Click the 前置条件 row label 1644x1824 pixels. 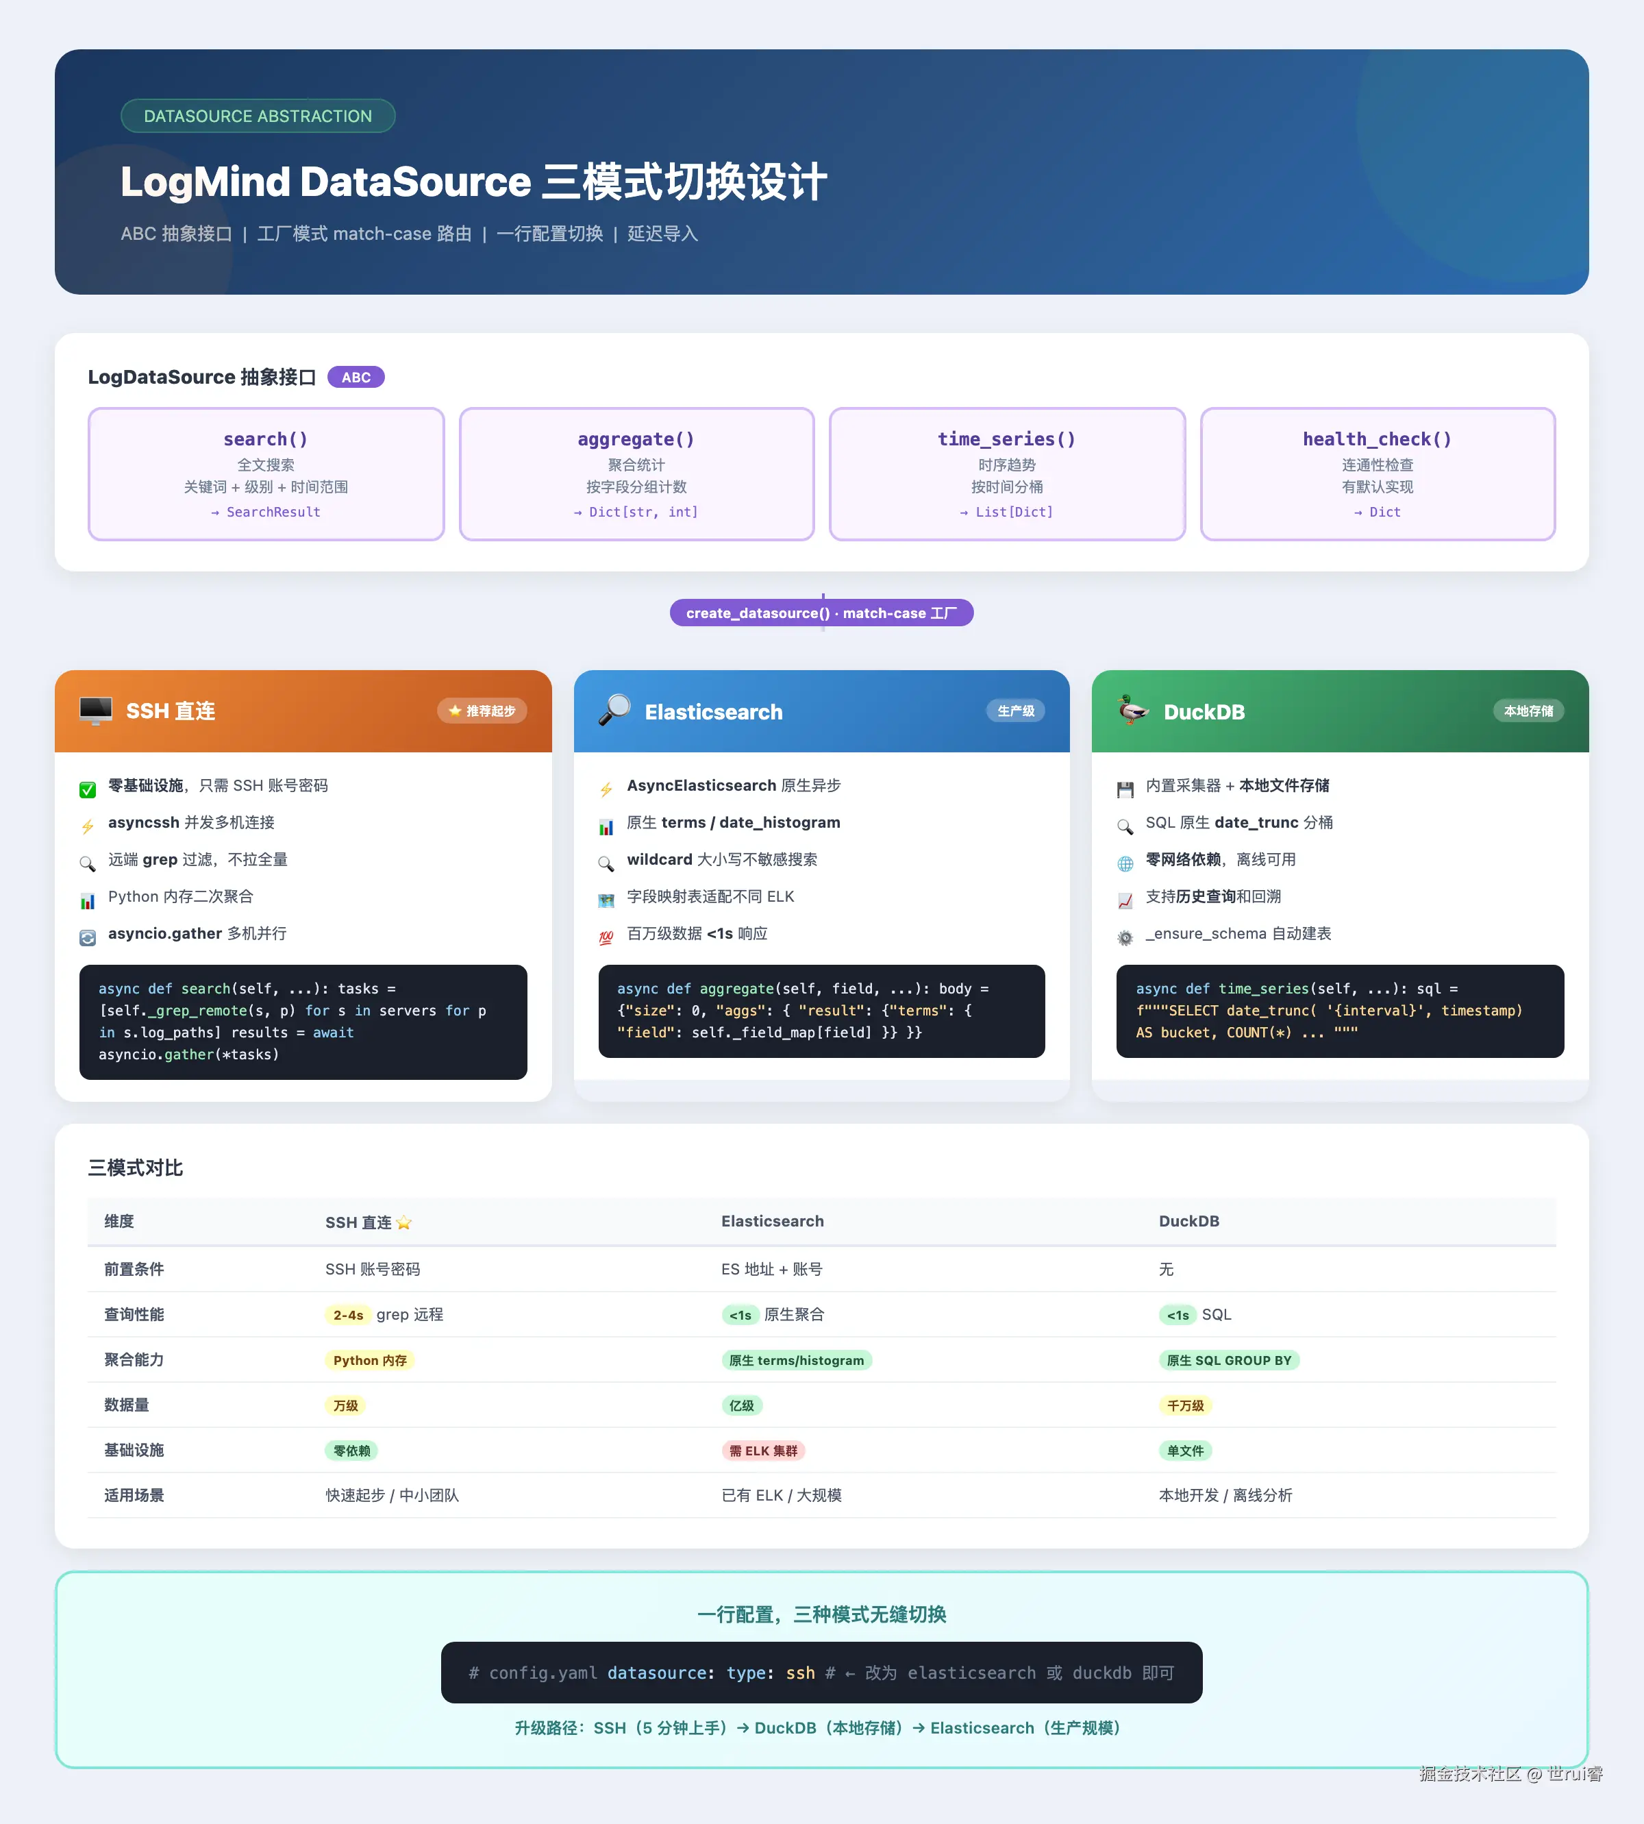134,1269
